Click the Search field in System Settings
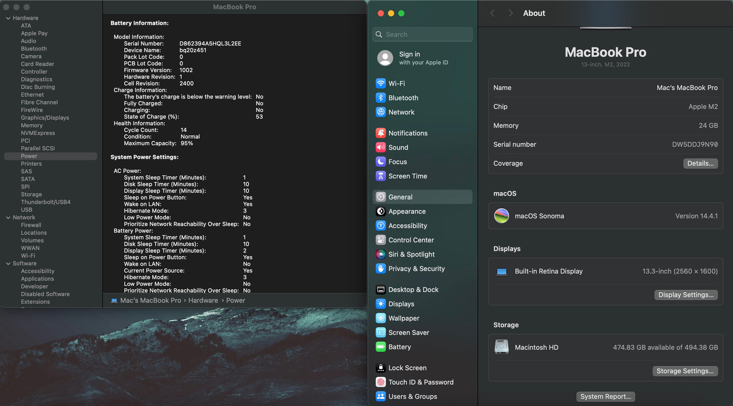The image size is (733, 406). point(423,34)
